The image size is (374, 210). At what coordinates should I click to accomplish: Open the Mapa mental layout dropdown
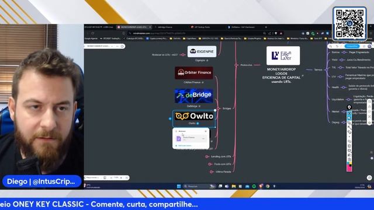[92, 177]
